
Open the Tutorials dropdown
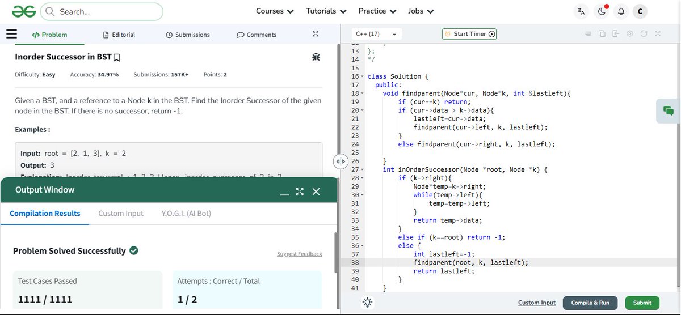[x=326, y=11]
